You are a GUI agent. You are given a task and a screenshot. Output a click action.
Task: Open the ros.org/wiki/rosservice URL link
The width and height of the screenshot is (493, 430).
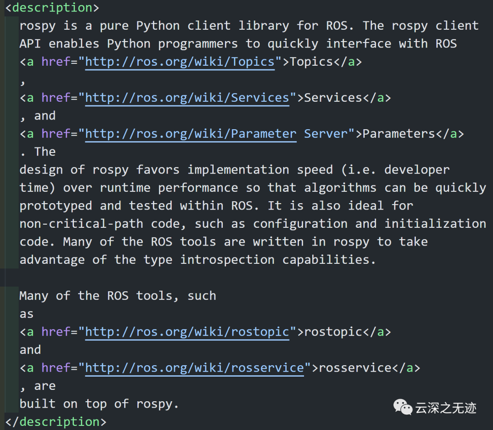pos(194,368)
